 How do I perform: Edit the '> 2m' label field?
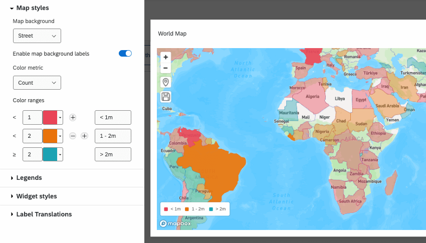pyautogui.click(x=113, y=154)
